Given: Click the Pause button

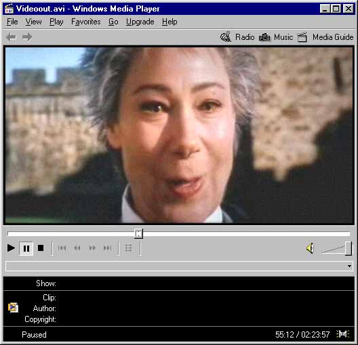Looking at the screenshot, I should (x=26, y=248).
